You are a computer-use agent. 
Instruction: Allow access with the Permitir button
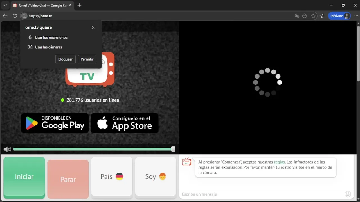pos(87,59)
